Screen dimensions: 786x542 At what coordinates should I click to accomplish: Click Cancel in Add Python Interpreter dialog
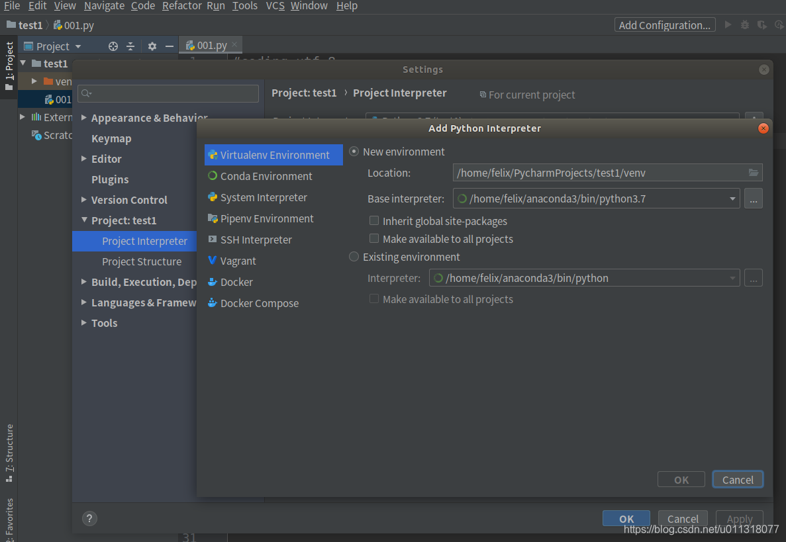pos(738,479)
